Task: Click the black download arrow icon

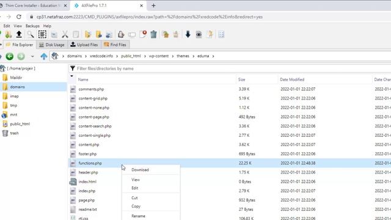Action: [188, 34]
